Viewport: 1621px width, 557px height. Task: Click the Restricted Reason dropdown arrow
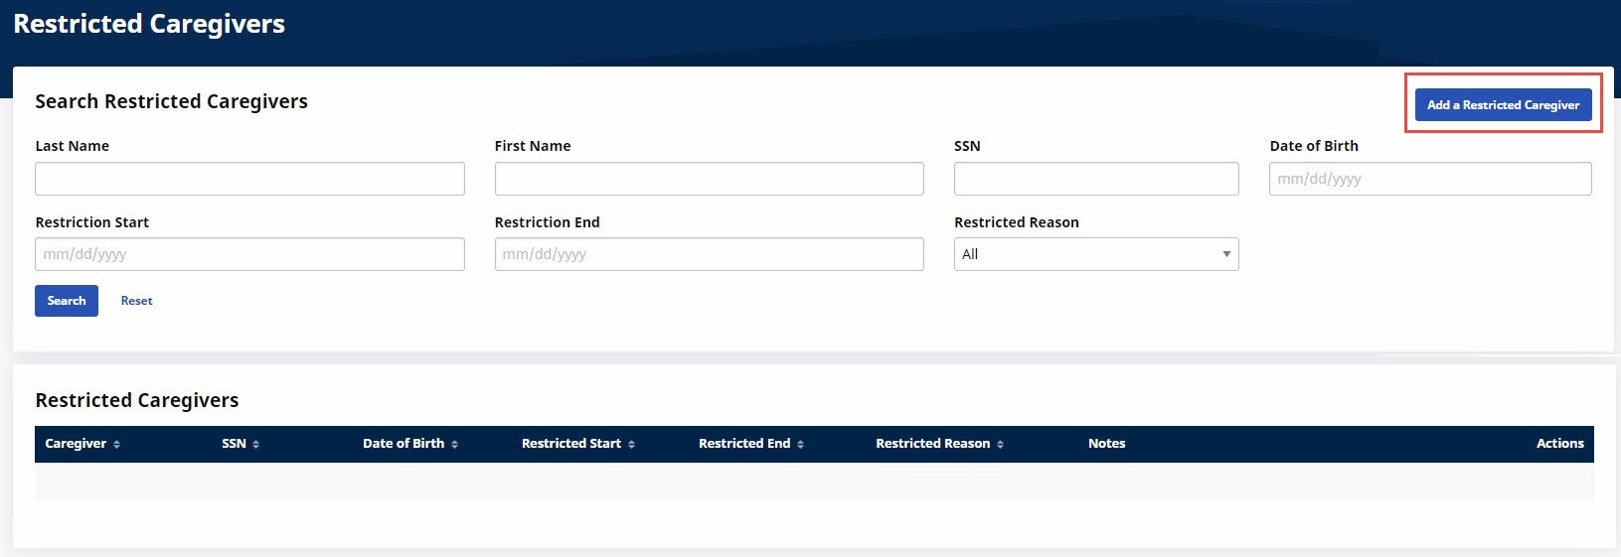pos(1226,254)
